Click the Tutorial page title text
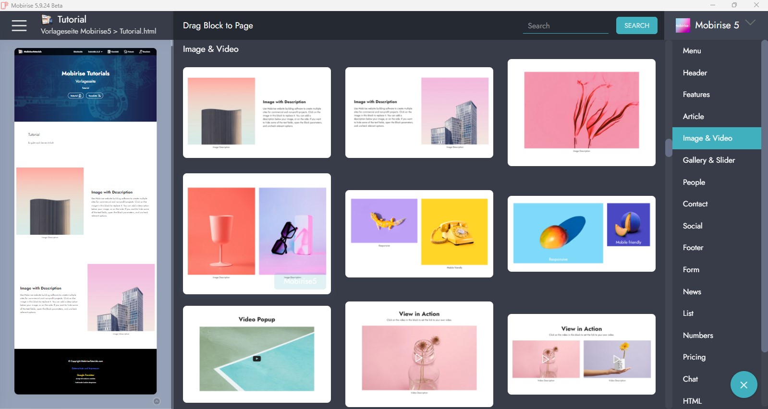 (72, 20)
